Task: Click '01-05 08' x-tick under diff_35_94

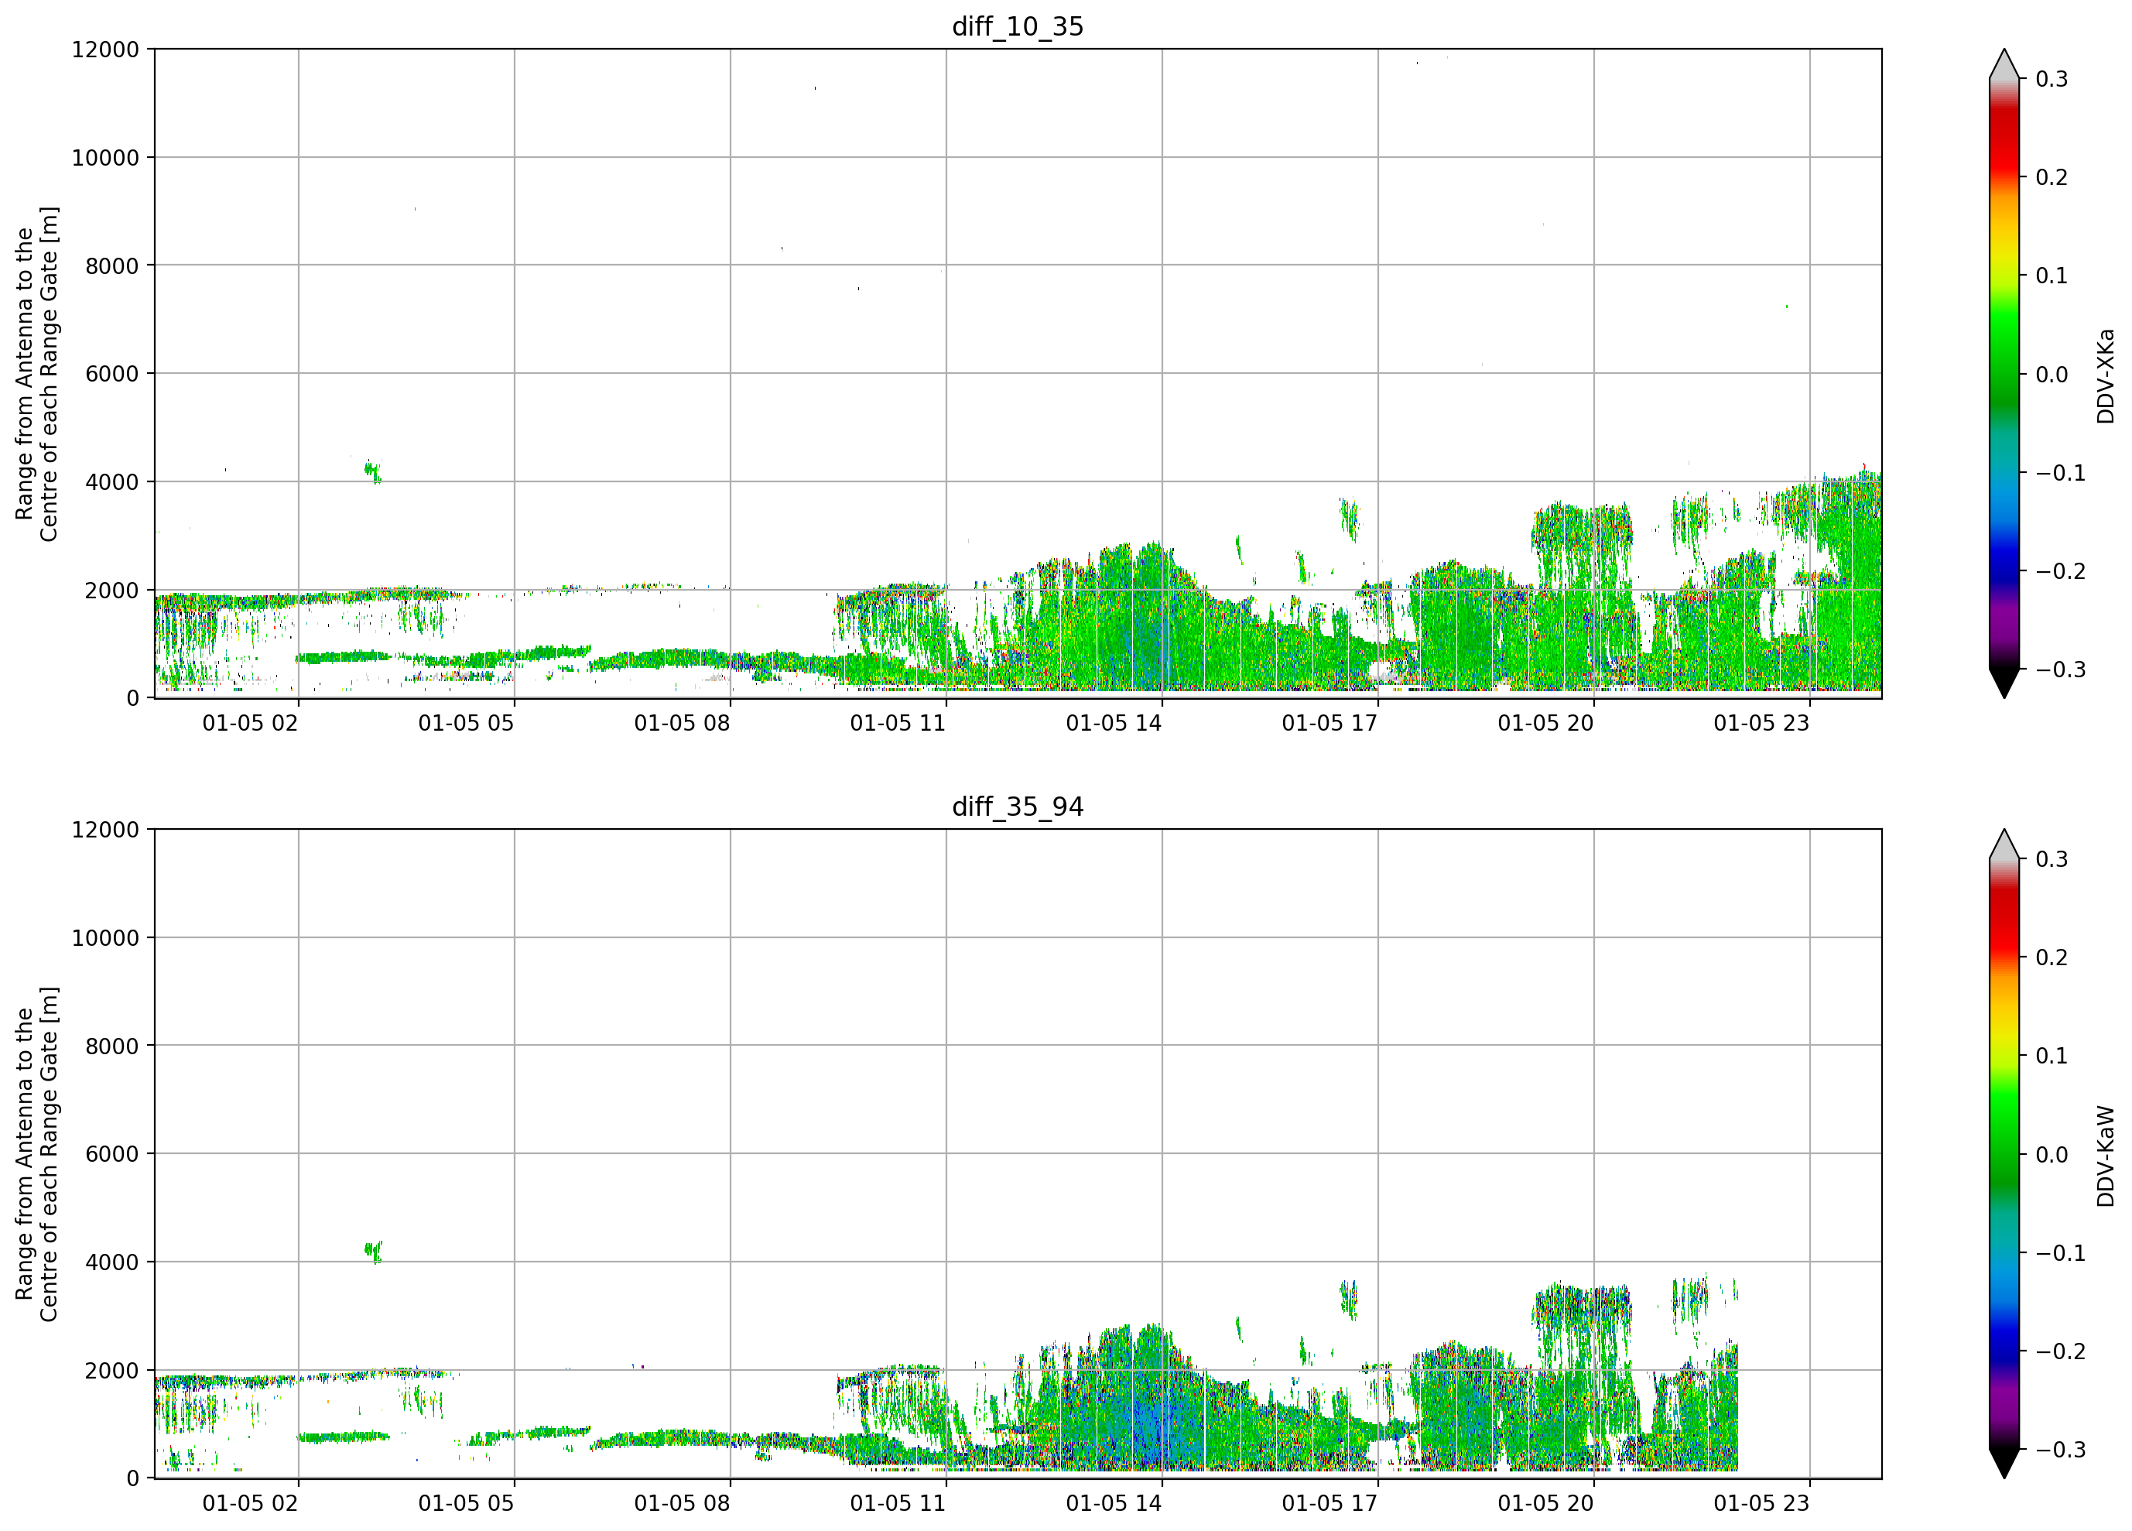Action: [x=683, y=1504]
